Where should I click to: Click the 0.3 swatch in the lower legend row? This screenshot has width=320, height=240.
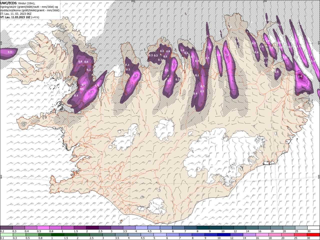click(x=19, y=235)
